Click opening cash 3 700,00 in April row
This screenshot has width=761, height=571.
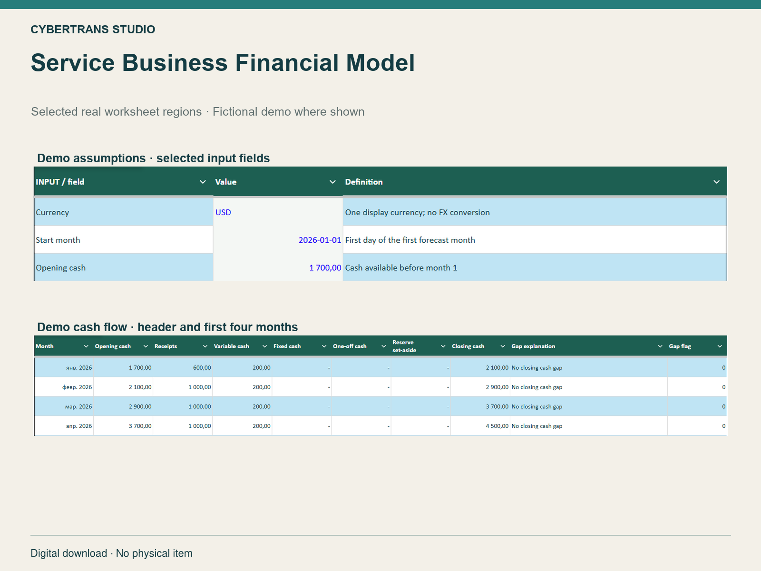point(123,426)
